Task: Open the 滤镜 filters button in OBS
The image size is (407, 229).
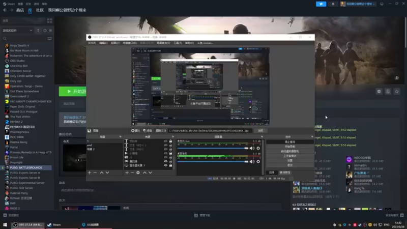Action: (x=148, y=131)
